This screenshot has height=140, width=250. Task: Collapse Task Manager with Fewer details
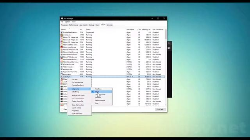point(64,109)
